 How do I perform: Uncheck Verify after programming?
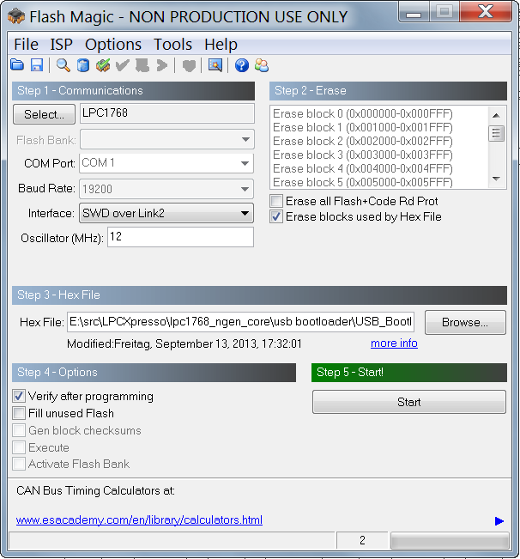[x=19, y=396]
